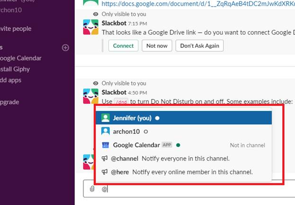Screen dimensions: 295x205
Task: Click Install Giphy in the sidebar
Action: tap(15, 69)
